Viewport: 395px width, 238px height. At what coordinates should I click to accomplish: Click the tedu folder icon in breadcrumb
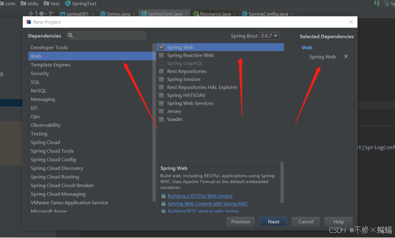coord(23,3)
